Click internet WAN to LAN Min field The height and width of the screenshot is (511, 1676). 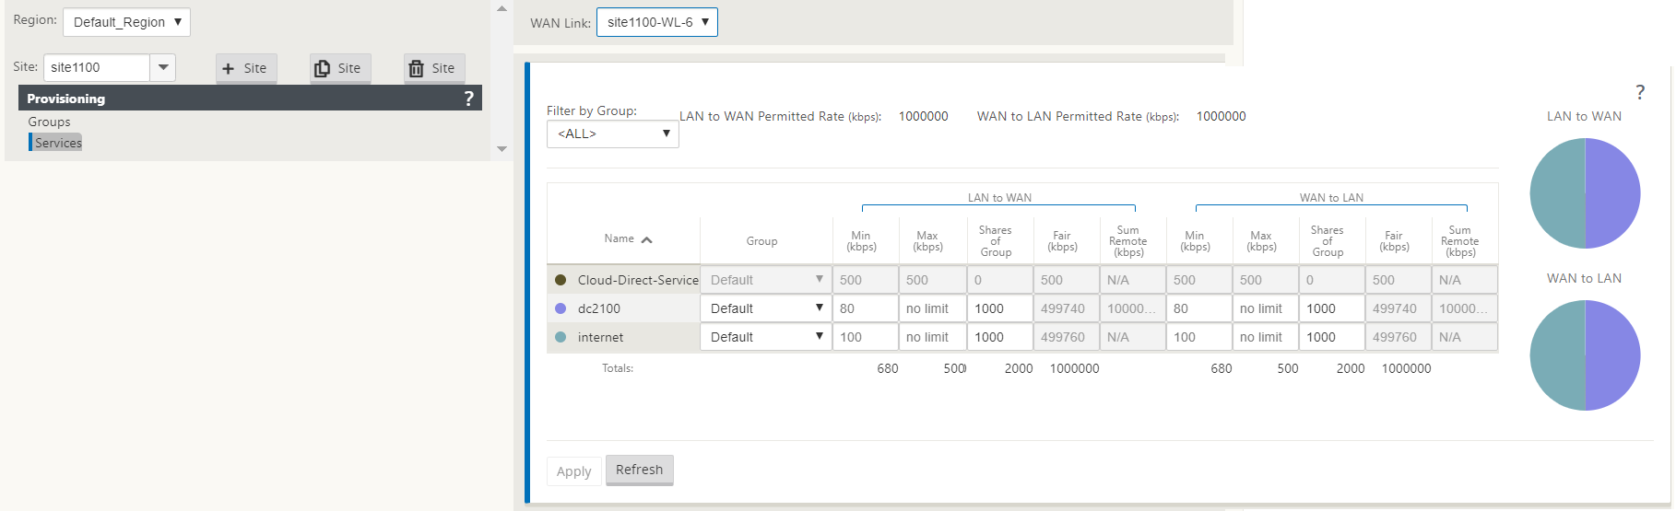click(1199, 337)
